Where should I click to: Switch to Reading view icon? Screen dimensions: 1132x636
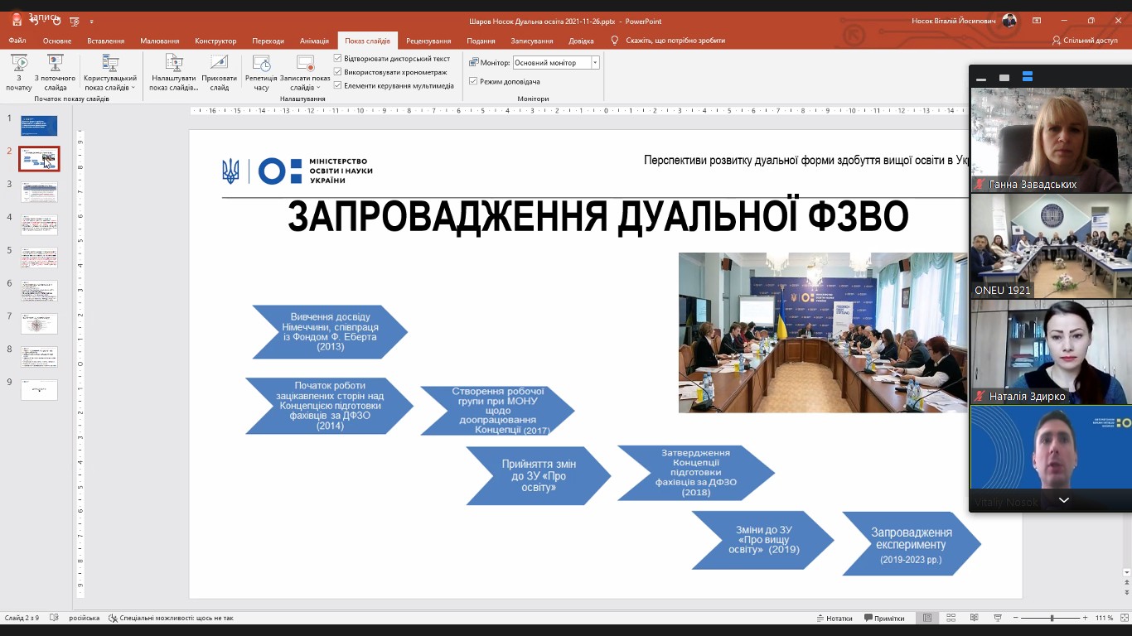click(x=973, y=618)
